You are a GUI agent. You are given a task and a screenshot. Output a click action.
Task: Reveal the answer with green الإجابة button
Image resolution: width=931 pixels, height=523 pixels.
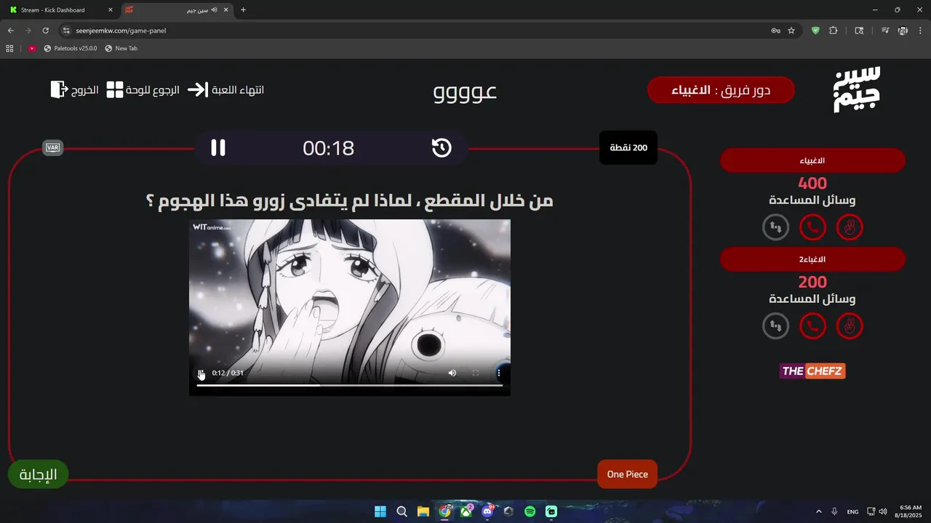pyautogui.click(x=38, y=474)
